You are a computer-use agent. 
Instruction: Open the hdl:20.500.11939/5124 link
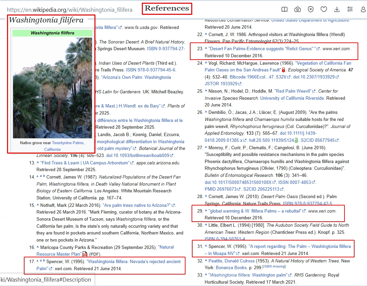272,140
